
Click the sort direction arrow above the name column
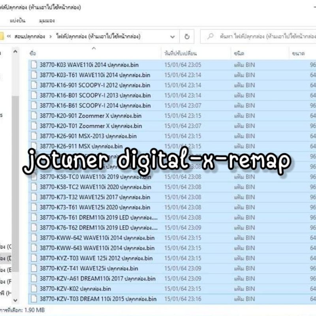click(94, 48)
